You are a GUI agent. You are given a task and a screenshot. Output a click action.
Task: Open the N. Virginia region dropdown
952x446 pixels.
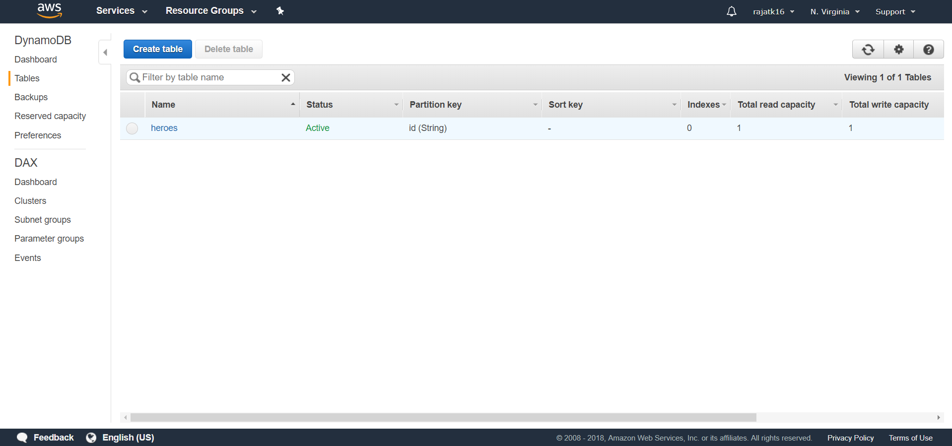point(835,11)
